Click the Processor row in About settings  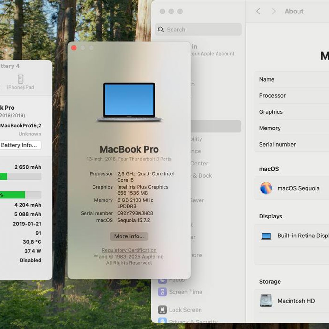292,96
